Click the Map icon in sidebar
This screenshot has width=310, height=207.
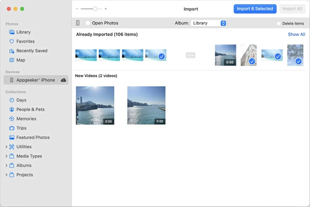point(12,60)
